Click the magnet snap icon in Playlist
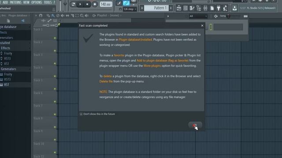 (x=41, y=16)
